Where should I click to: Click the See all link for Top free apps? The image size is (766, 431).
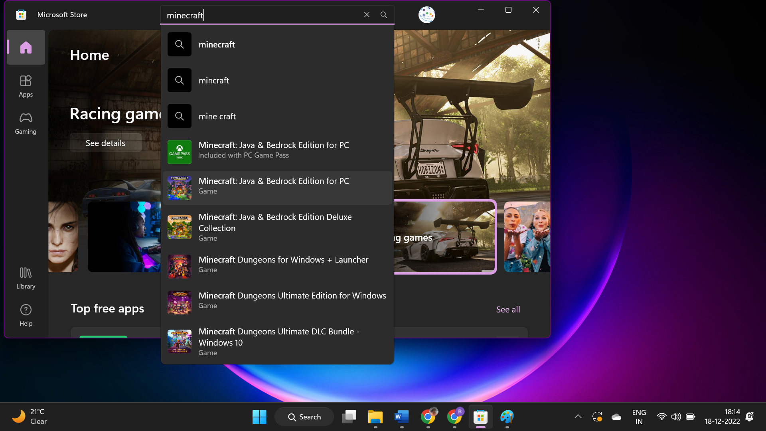pos(507,309)
